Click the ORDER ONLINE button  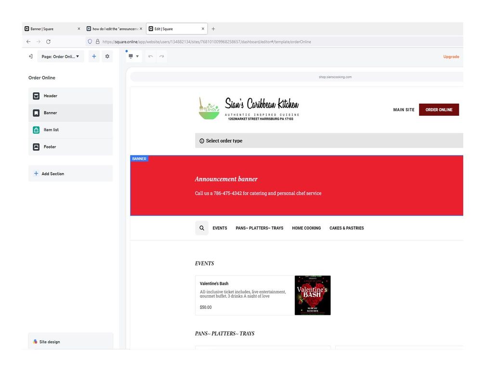439,110
